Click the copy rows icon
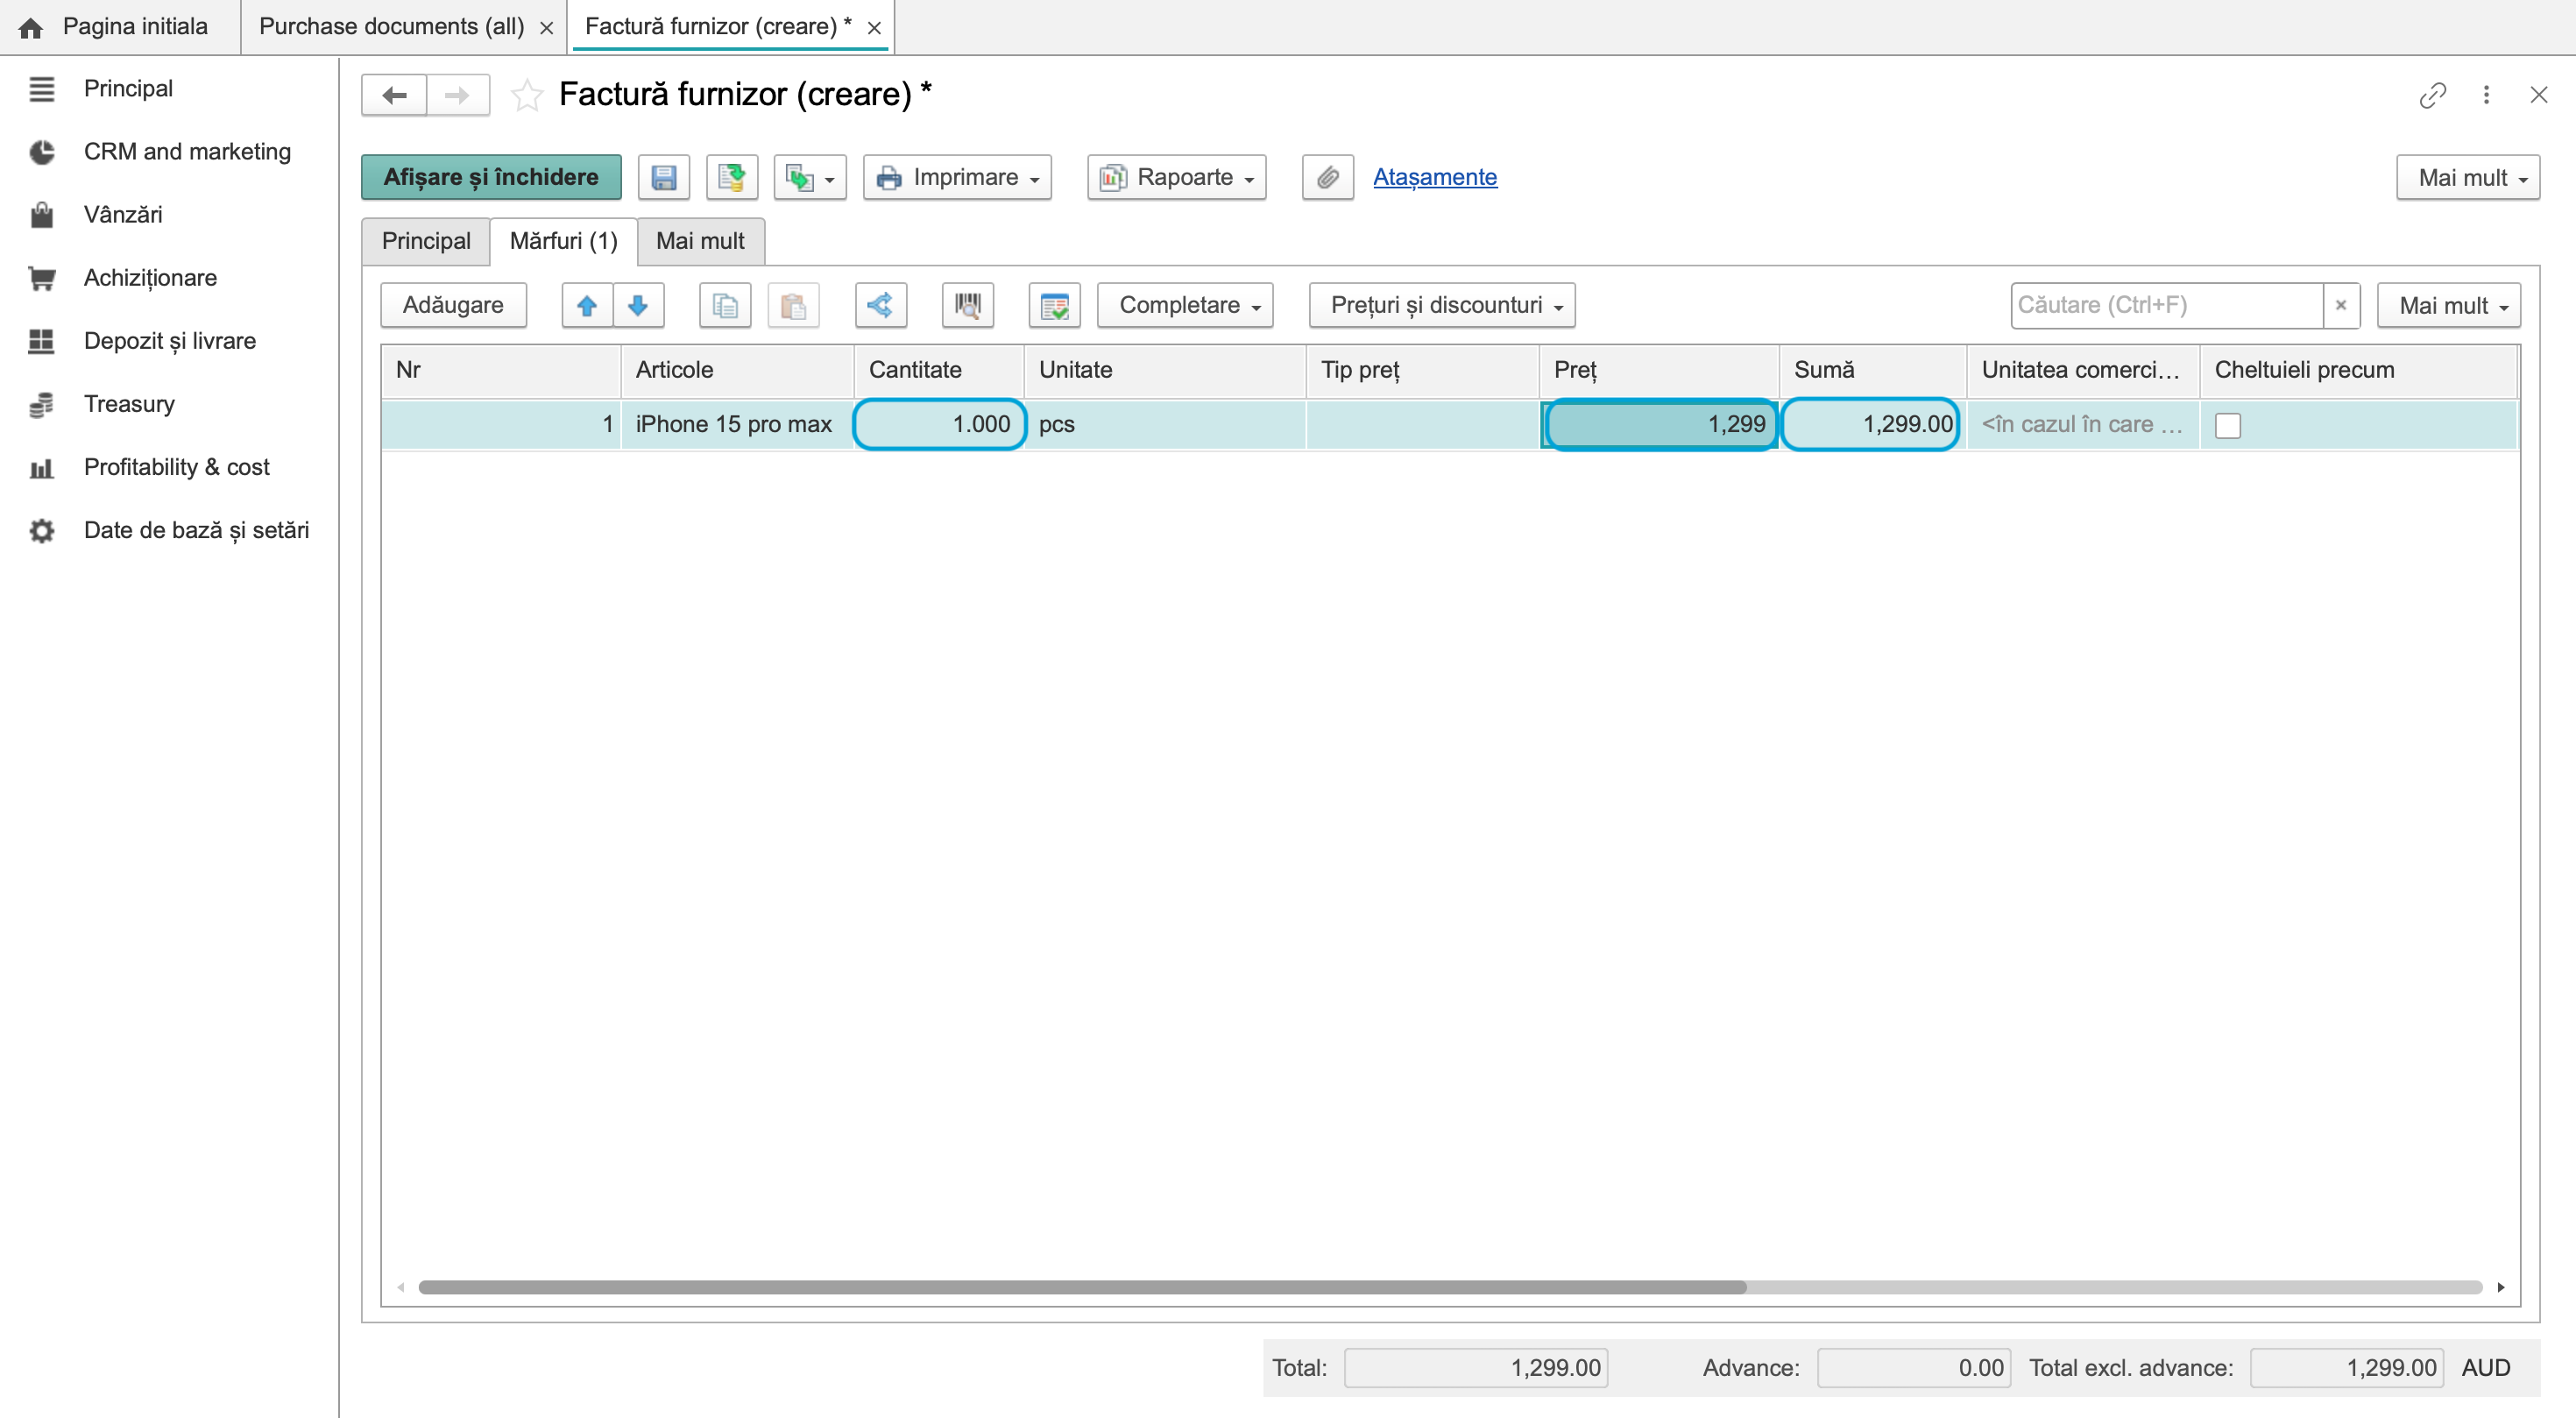This screenshot has width=2576, height=1418. tap(725, 305)
